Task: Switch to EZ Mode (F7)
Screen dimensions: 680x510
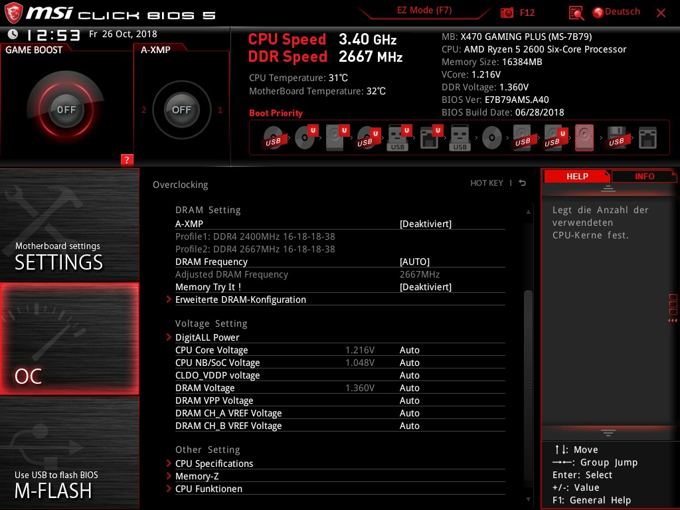Action: (424, 11)
